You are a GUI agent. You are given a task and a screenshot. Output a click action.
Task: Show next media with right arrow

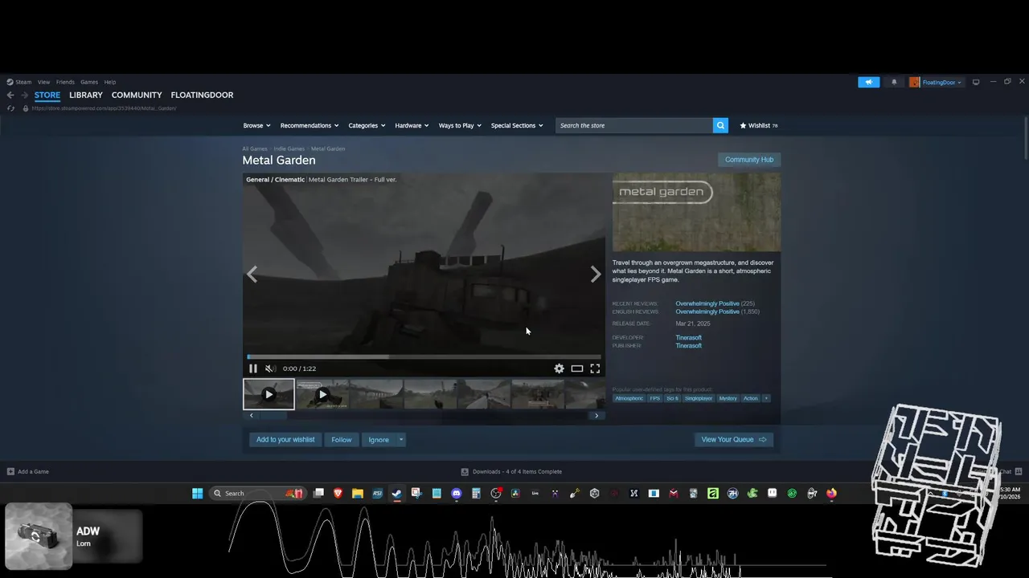click(596, 275)
